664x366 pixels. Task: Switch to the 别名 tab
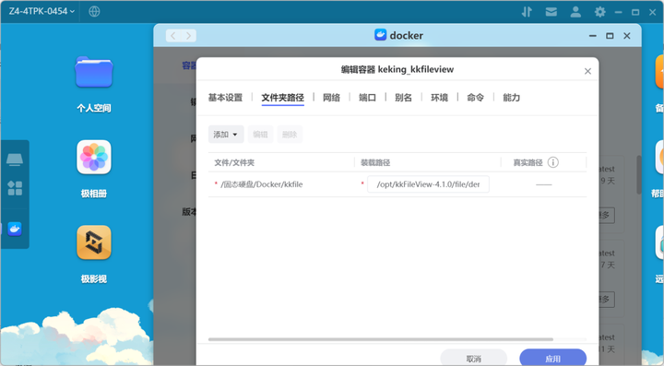coord(403,98)
